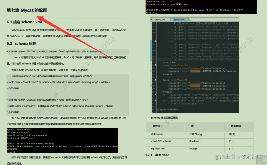Click the heading "6.1 搞定 schema.xml"
This screenshot has width=267, height=165.
coord(24,22)
